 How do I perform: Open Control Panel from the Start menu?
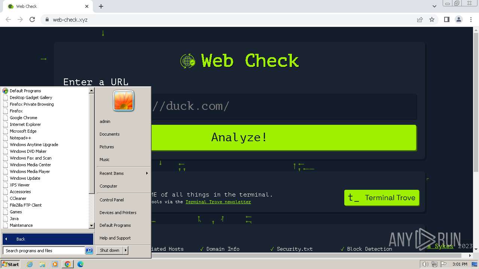pyautogui.click(x=112, y=200)
